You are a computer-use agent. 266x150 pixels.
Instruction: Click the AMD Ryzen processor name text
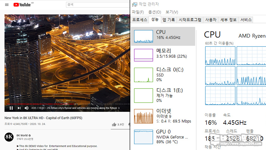(252, 36)
